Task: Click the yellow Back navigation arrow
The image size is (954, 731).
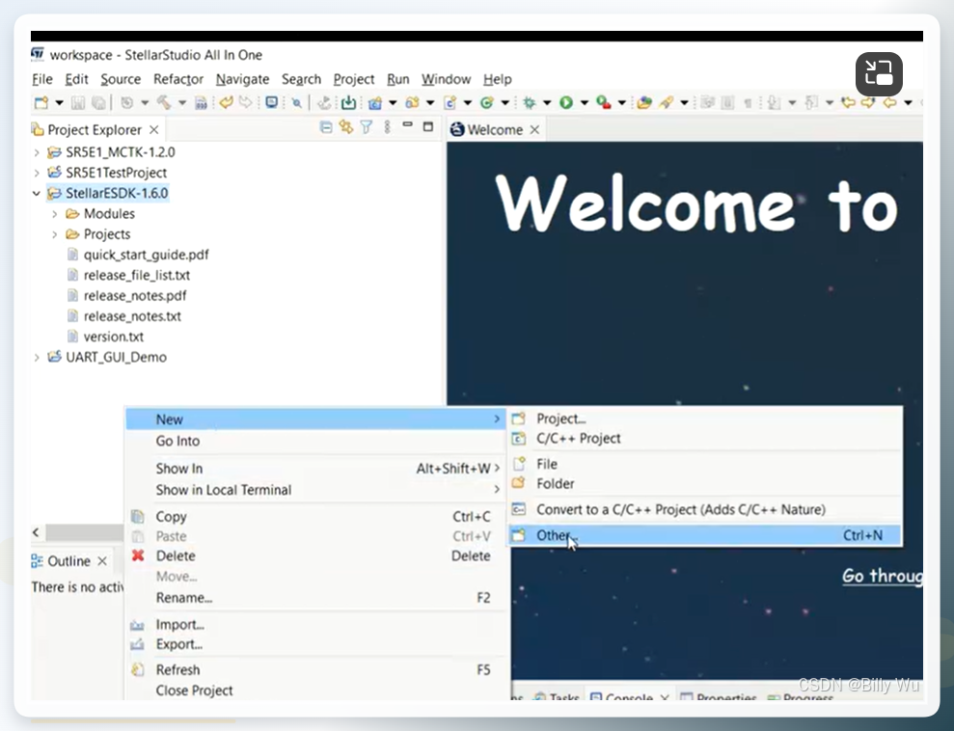Action: [x=889, y=103]
